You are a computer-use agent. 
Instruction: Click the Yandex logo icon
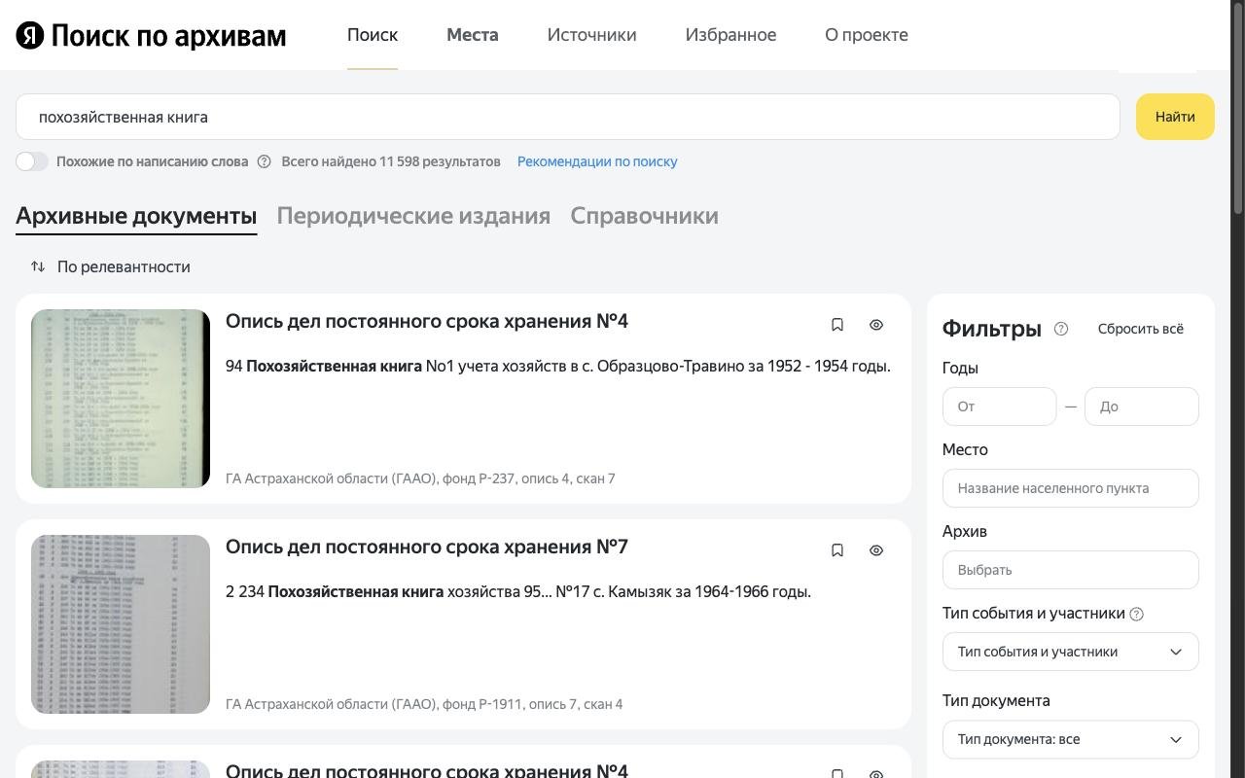pyautogui.click(x=30, y=36)
